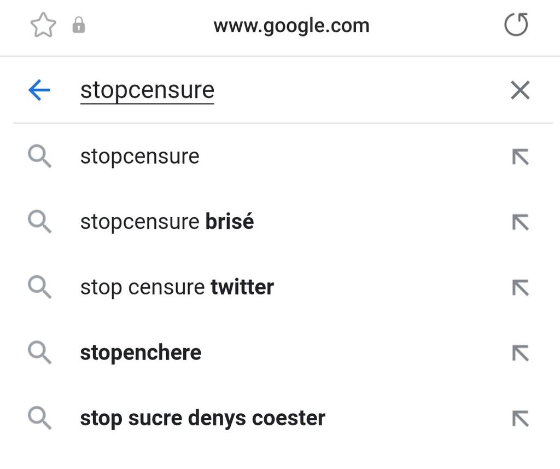Clear the search text with X
The height and width of the screenshot is (469, 560).
pyautogui.click(x=520, y=90)
